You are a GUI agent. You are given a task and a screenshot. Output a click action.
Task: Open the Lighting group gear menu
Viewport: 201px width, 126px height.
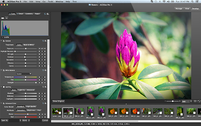[45, 87]
